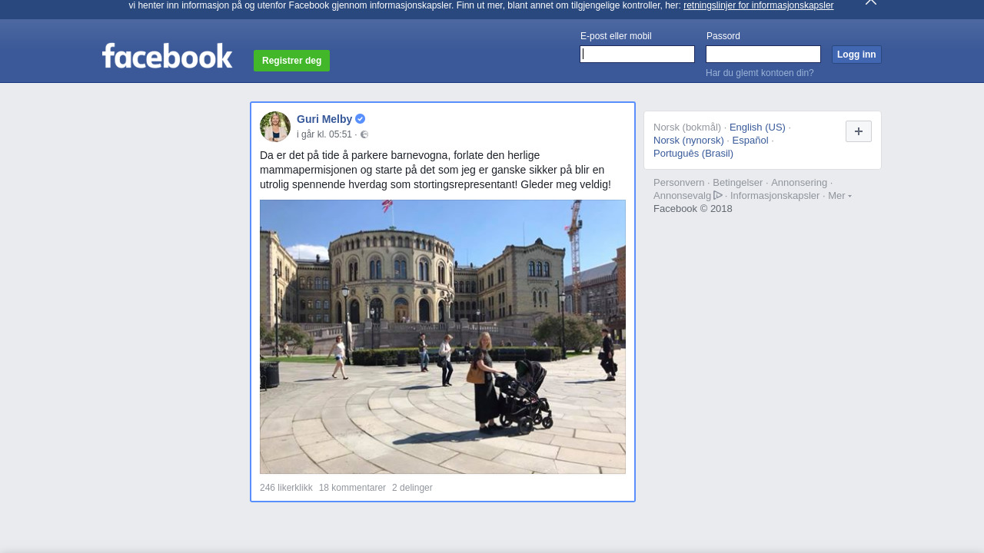The height and width of the screenshot is (553, 984).
Task: Open the Annonsering footer link
Action: coord(799,182)
